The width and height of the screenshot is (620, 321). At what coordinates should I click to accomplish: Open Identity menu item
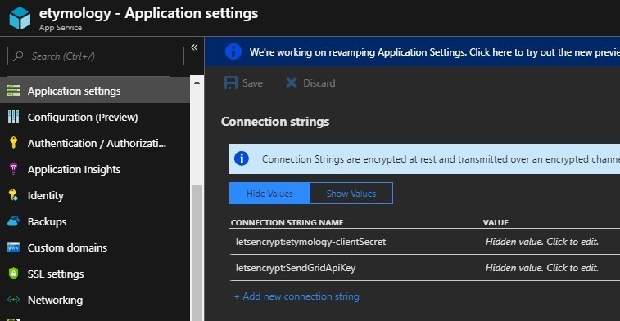point(95,195)
